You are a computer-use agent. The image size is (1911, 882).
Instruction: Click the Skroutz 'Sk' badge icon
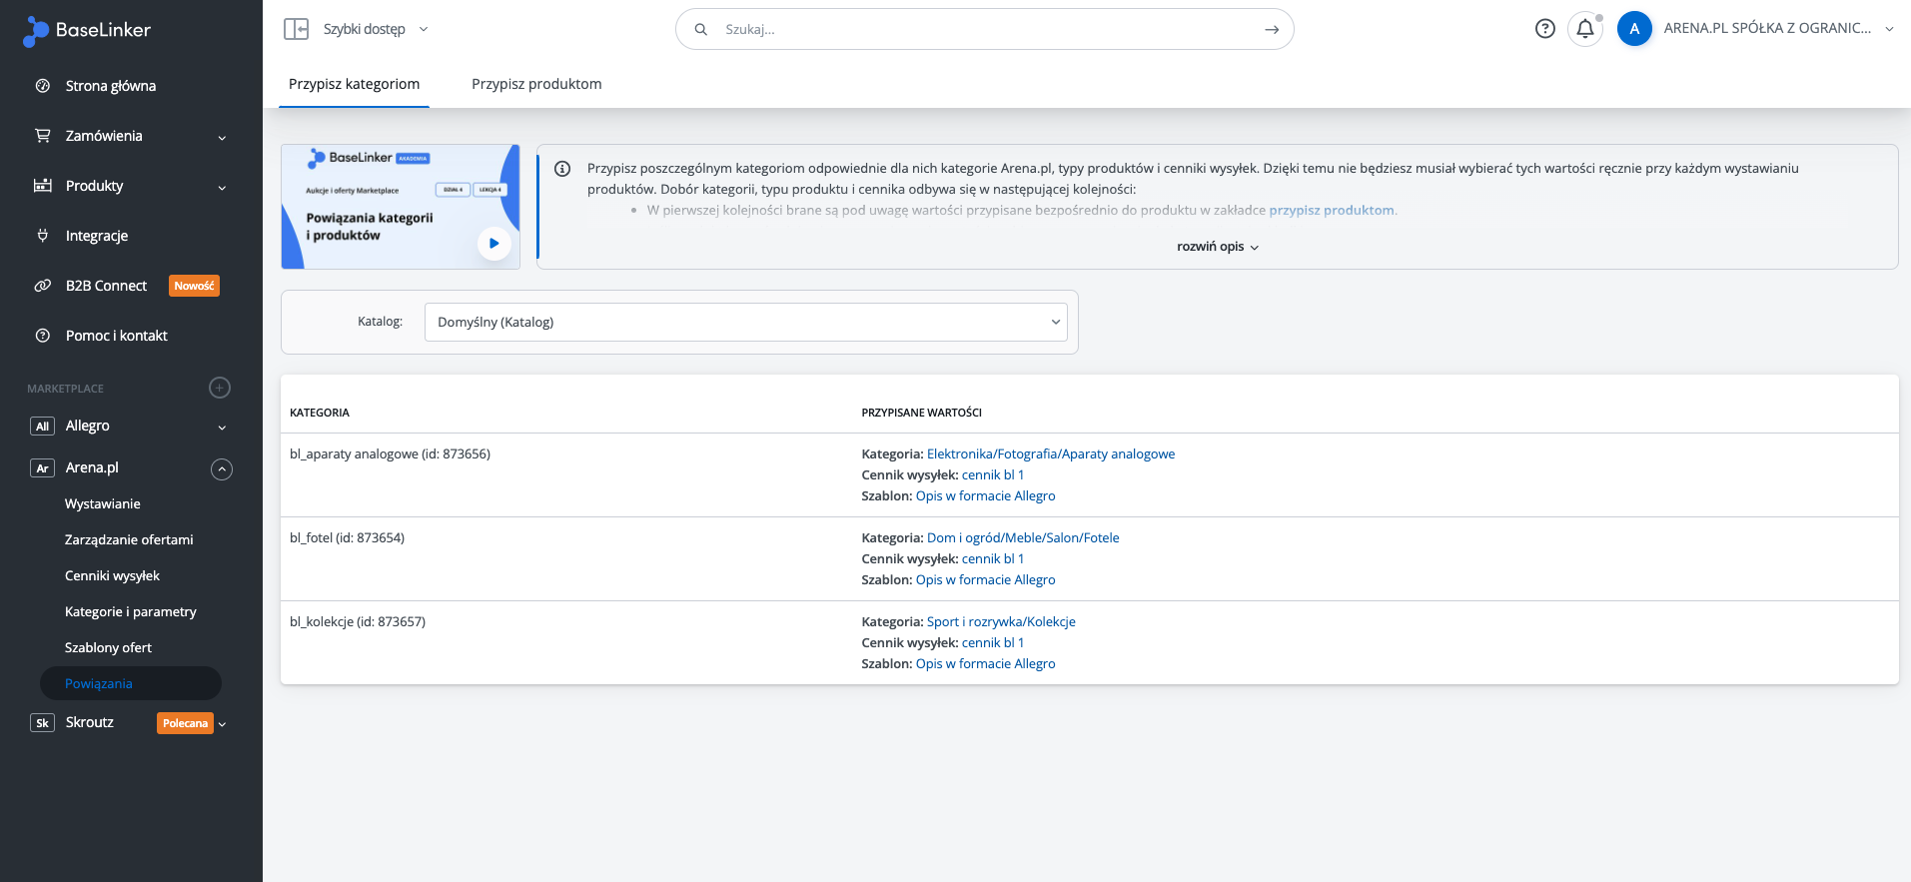42,723
